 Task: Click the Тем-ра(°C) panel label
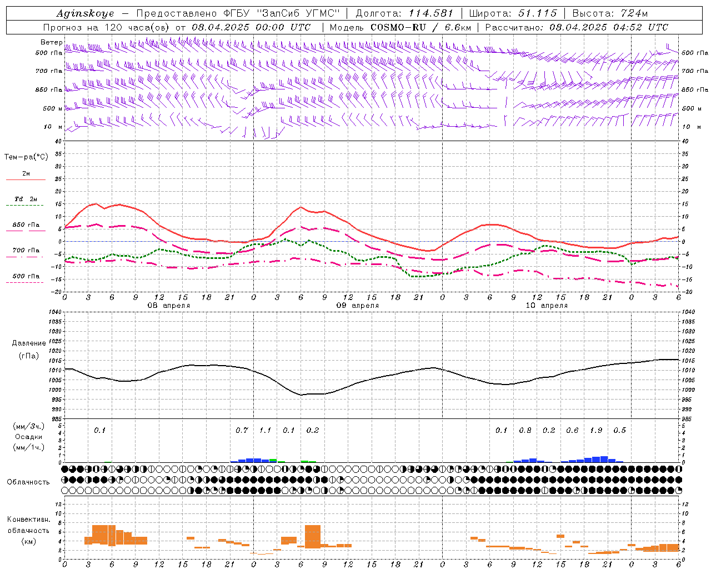26,157
